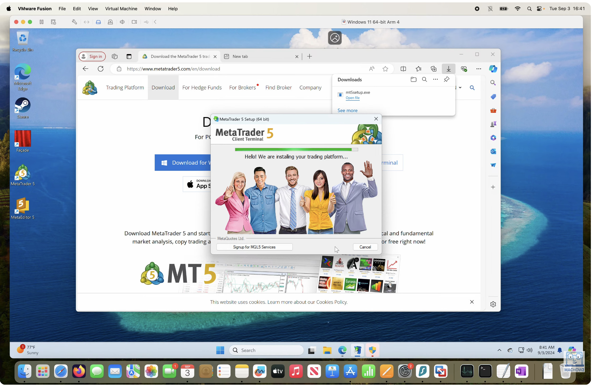Toggle VMware sound device icon
This screenshot has height=386, width=593.
point(122,22)
